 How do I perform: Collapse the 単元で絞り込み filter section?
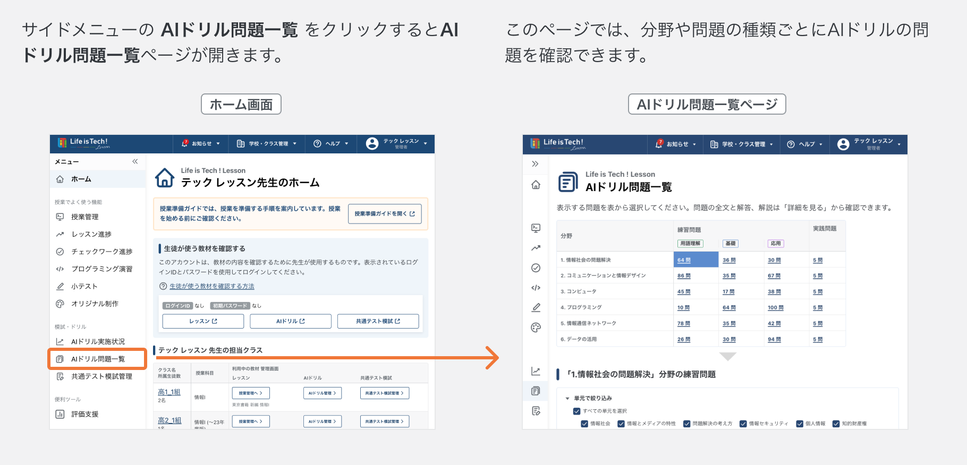567,398
